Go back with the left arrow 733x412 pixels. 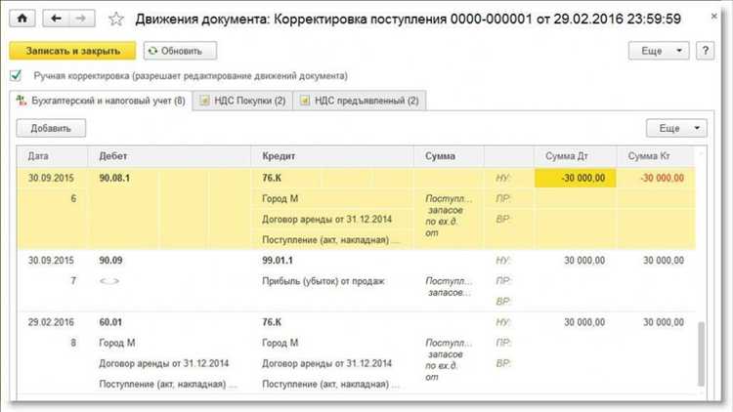coord(56,19)
